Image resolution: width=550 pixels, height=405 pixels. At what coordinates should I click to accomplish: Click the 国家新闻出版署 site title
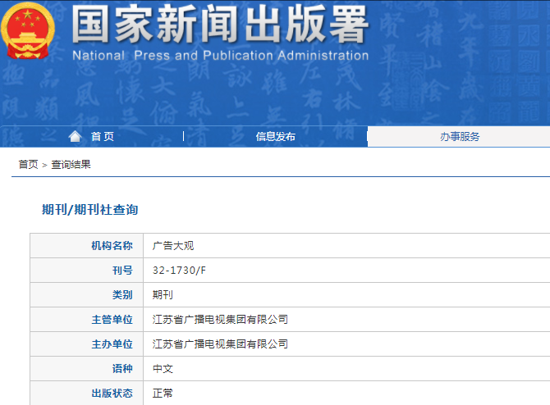(219, 25)
